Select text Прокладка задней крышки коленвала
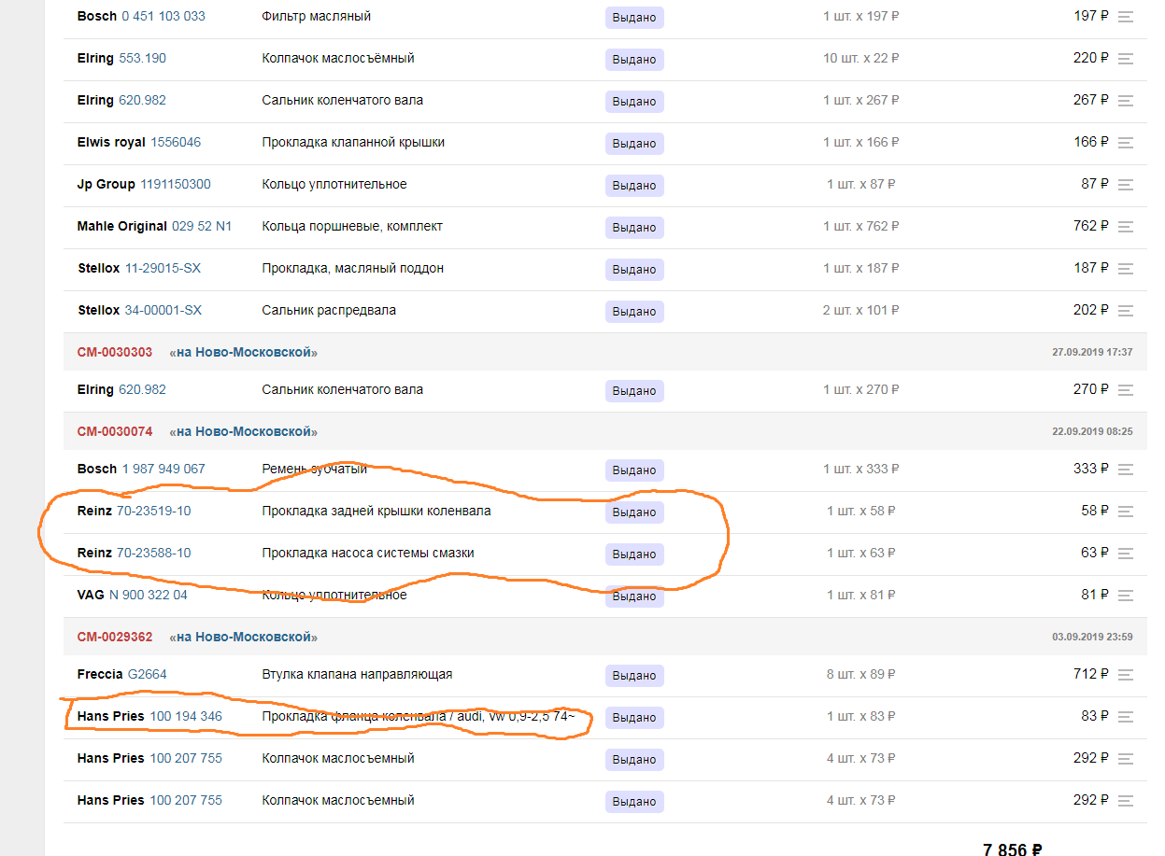 coord(376,511)
